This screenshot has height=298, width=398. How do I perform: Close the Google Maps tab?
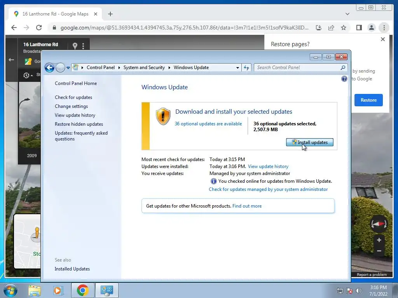(x=96, y=14)
